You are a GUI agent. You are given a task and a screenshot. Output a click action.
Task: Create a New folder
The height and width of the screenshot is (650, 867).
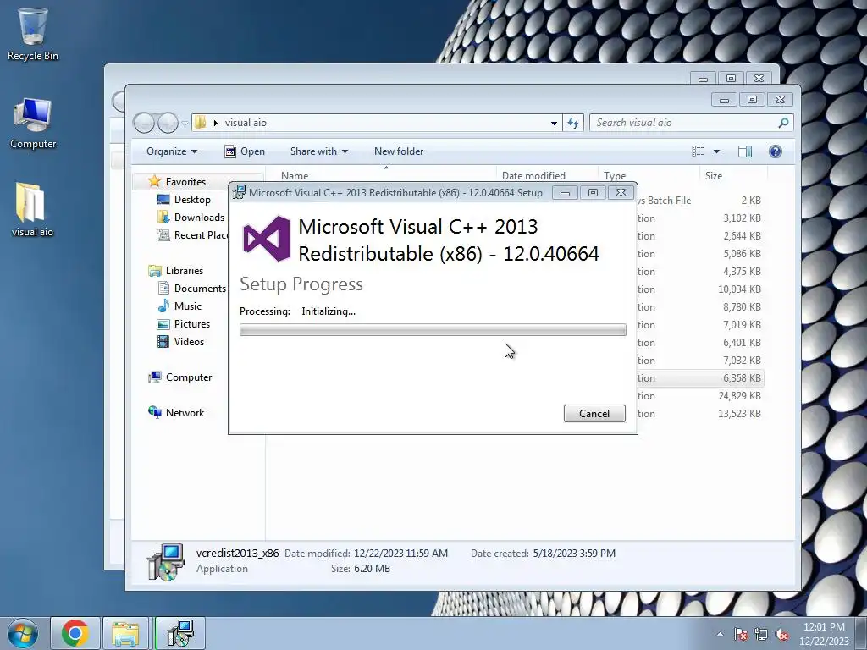coord(399,151)
